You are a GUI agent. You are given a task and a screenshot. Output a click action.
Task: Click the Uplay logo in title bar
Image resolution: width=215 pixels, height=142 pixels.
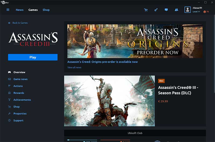tap(5, 2)
